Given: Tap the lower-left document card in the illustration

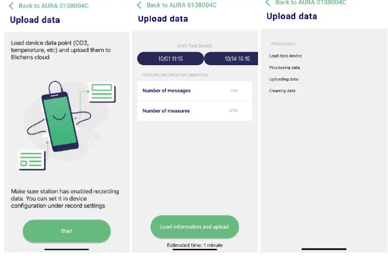Looking at the screenshot, I should [32, 159].
